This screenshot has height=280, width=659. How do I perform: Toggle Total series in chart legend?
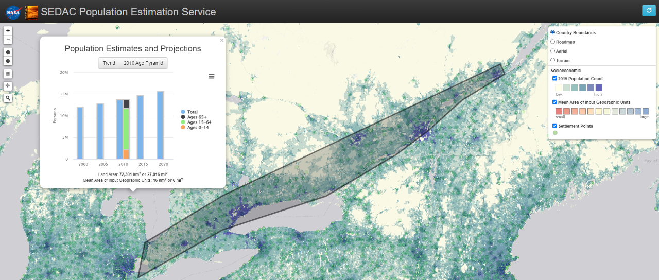point(189,112)
